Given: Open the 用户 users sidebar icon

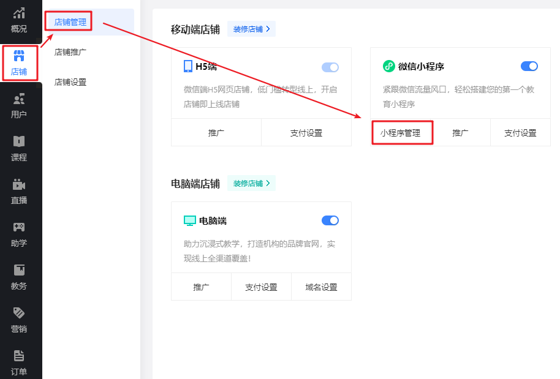Looking at the screenshot, I should click(x=19, y=99).
